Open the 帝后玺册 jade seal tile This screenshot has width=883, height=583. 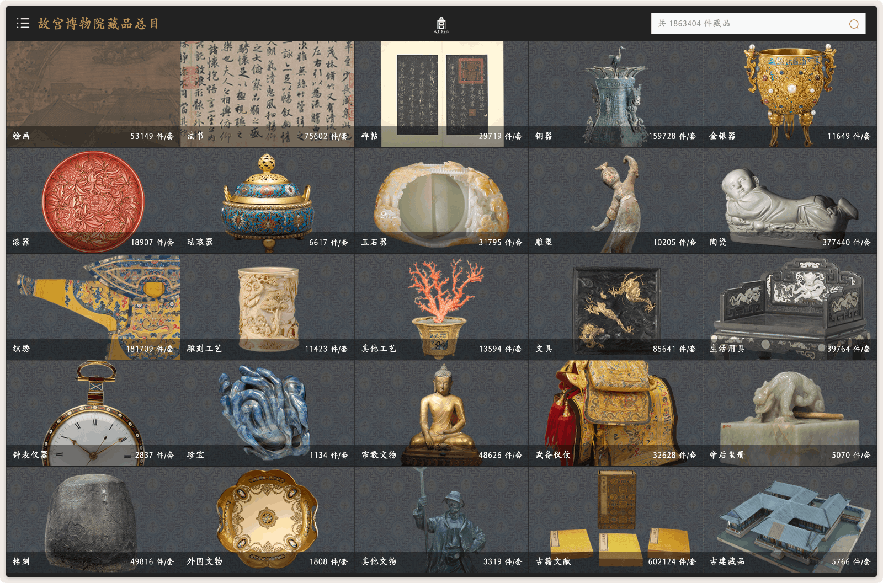click(x=790, y=414)
